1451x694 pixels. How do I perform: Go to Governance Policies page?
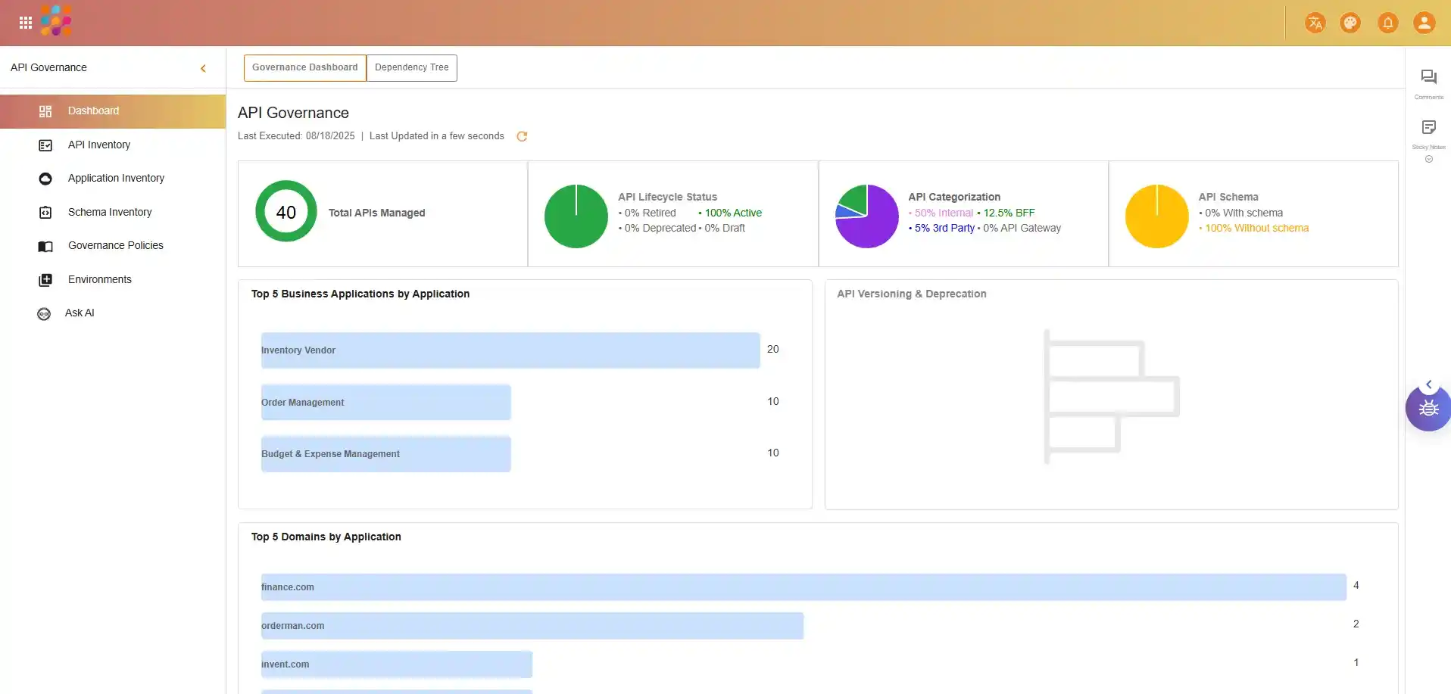[x=115, y=245]
